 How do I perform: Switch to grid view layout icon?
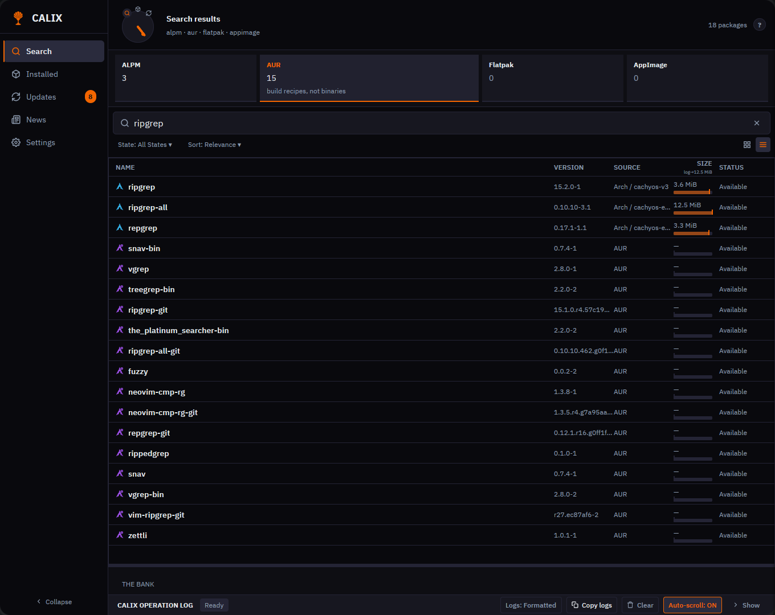coord(747,145)
